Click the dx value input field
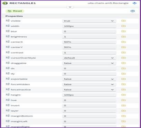This screenshot has width=141, height=128. point(89,68)
